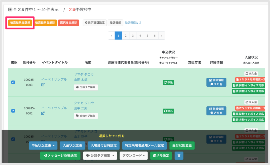Open 詳細情報 メモ有 for 田中 二郎
This screenshot has height=165, width=270.
[x=216, y=111]
